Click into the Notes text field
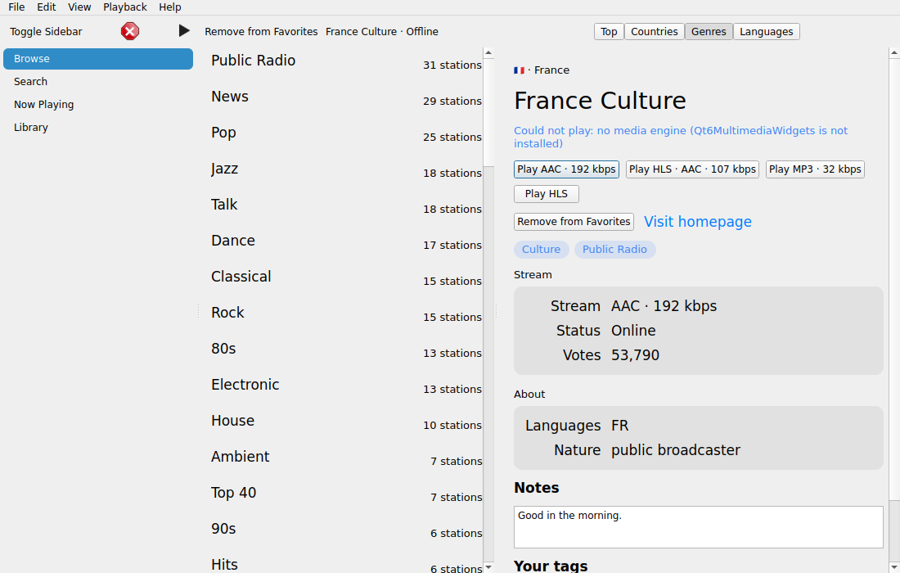Image resolution: width=900 pixels, height=573 pixels. 698,527
